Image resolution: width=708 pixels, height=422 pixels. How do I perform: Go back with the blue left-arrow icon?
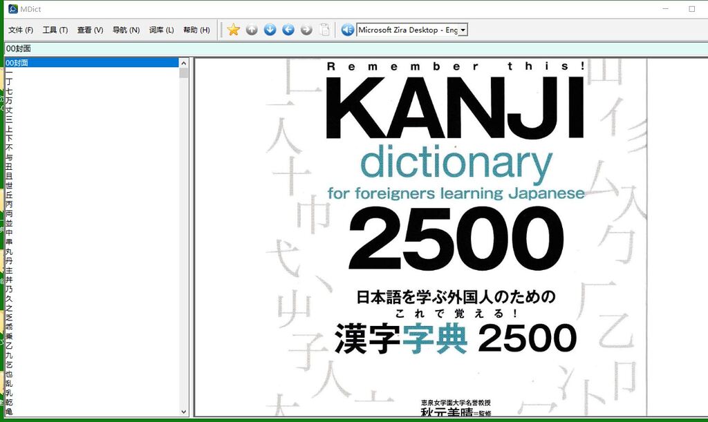(288, 30)
